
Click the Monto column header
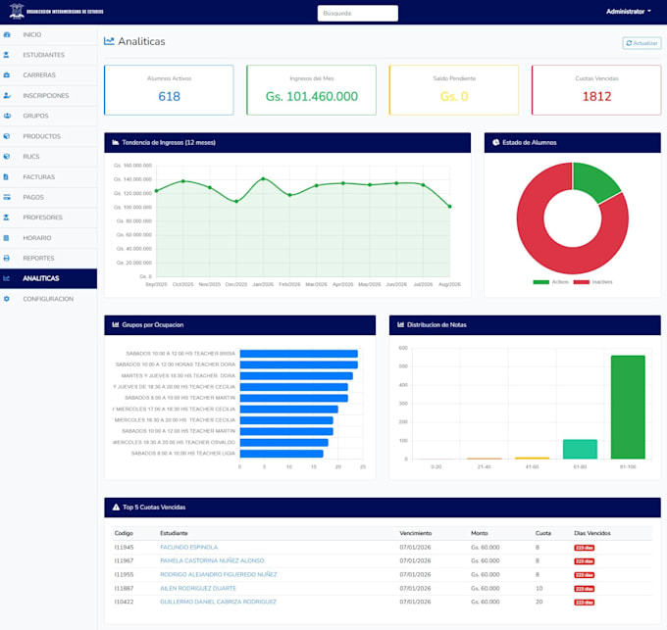(x=480, y=533)
